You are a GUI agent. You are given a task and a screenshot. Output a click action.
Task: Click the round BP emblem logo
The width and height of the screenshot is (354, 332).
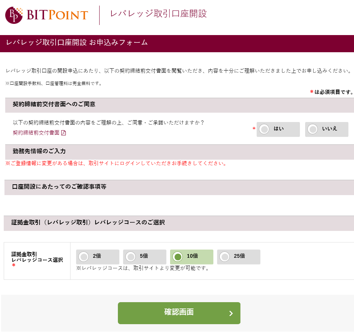pyautogui.click(x=14, y=15)
